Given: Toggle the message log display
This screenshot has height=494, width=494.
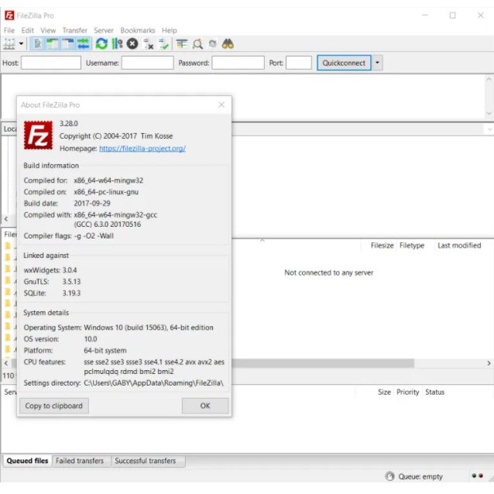Looking at the screenshot, I should coord(38,44).
